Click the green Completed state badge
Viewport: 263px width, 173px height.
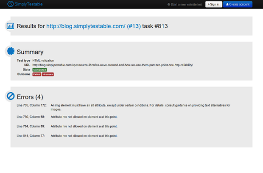tap(39, 70)
